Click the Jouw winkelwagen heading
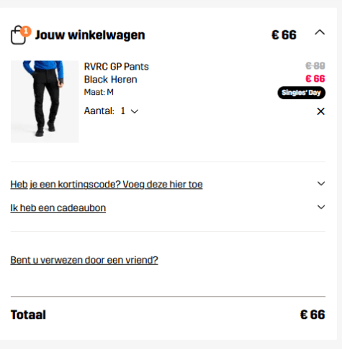 coord(90,35)
